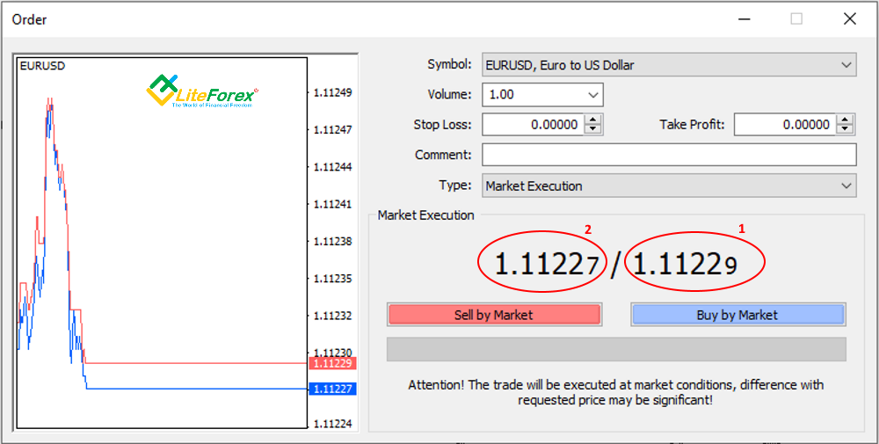
Task: Click the 1.11235 price axis label
Action: point(333,279)
